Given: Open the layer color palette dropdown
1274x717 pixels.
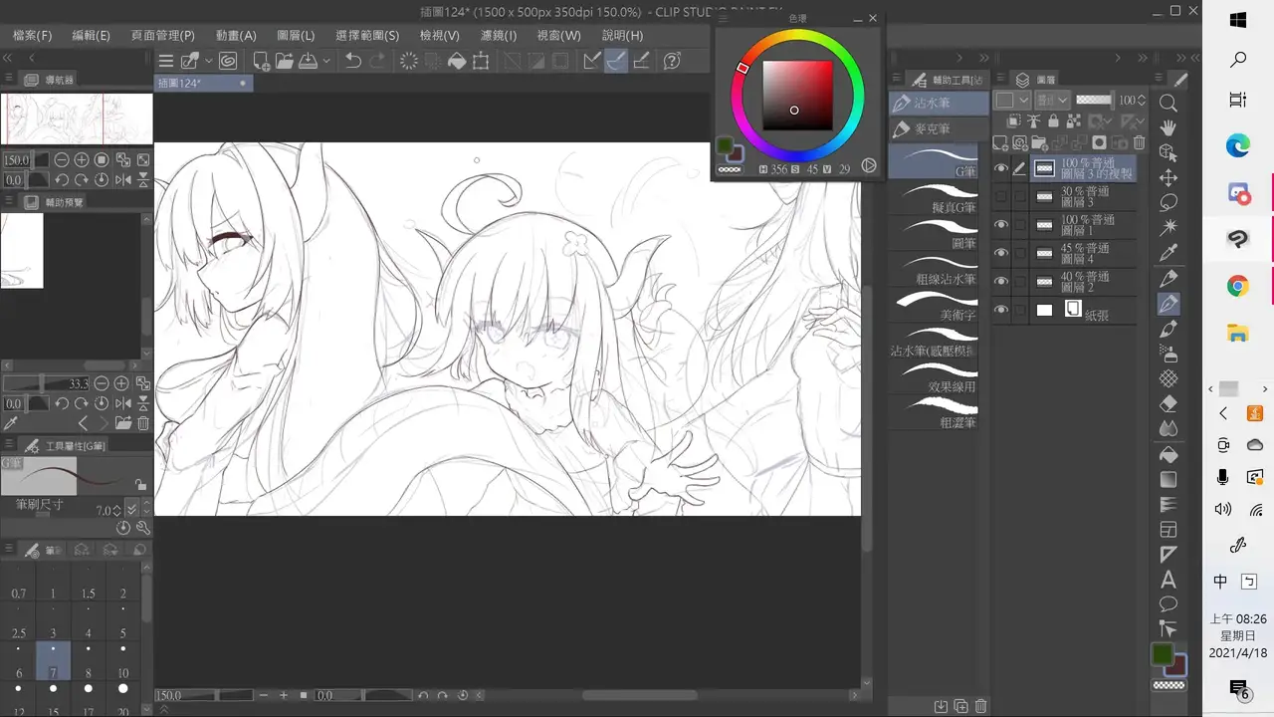Looking at the screenshot, I should click(1023, 101).
